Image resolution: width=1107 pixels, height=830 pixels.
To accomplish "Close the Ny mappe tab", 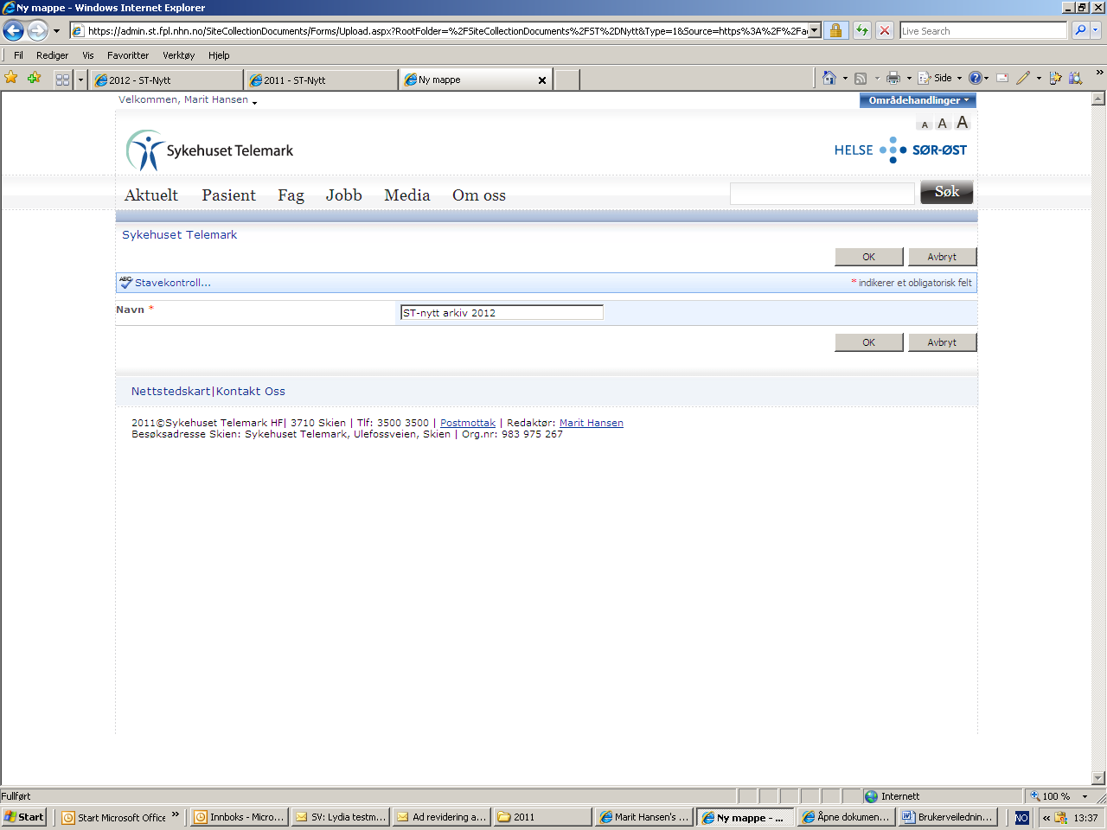I will click(x=542, y=80).
